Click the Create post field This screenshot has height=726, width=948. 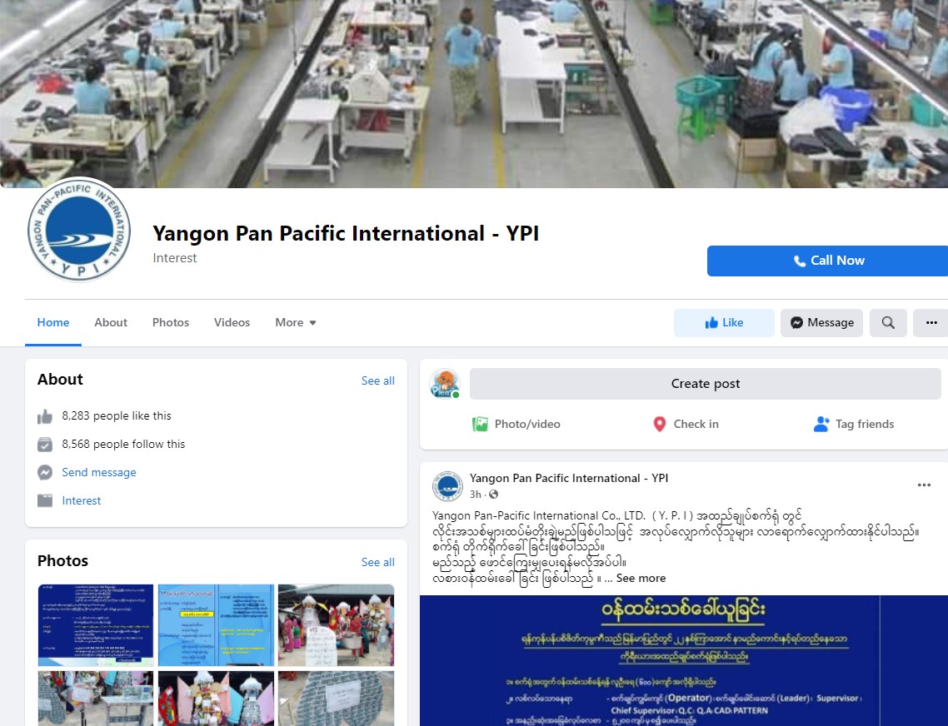[705, 384]
